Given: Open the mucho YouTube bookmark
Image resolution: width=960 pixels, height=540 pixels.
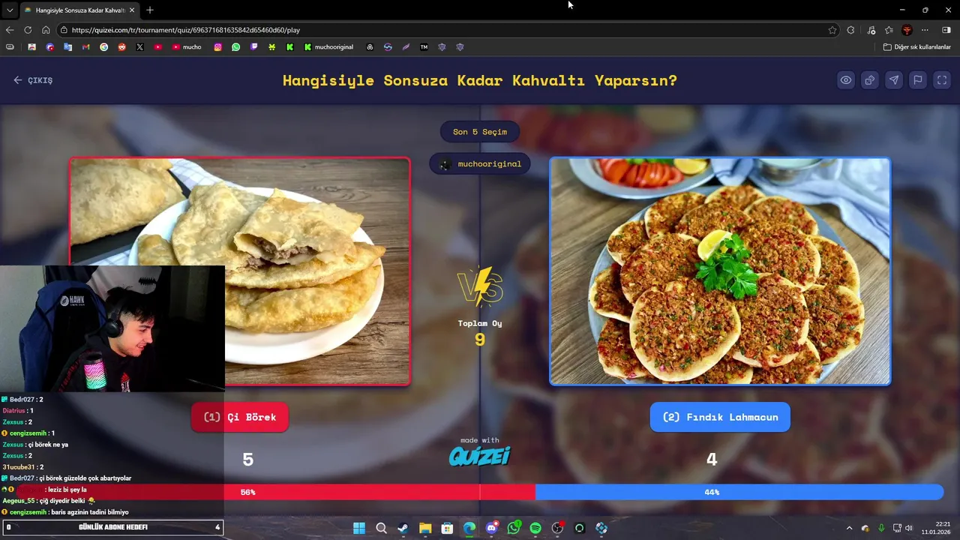Looking at the screenshot, I should click(187, 46).
